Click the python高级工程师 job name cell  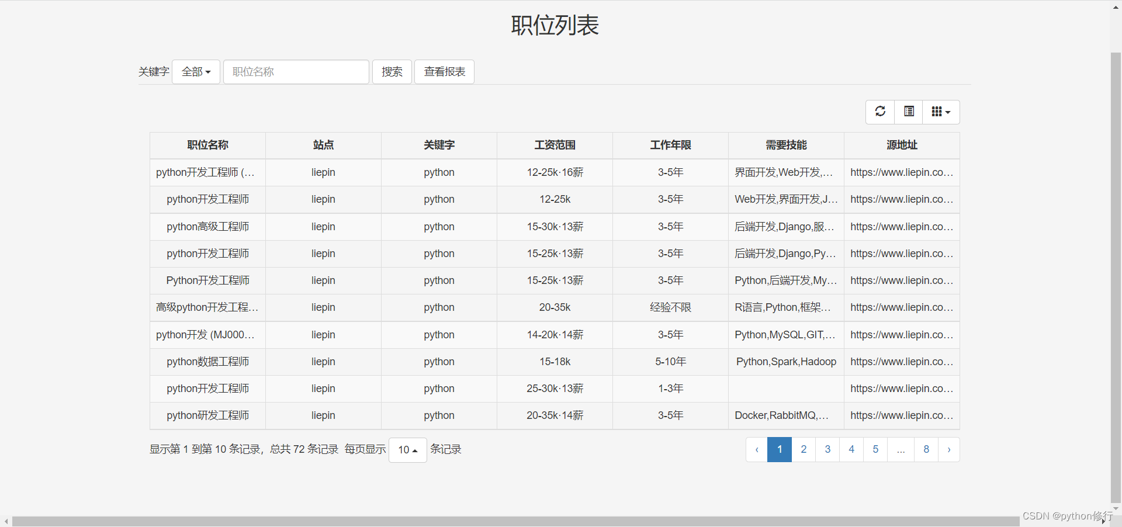coord(207,227)
